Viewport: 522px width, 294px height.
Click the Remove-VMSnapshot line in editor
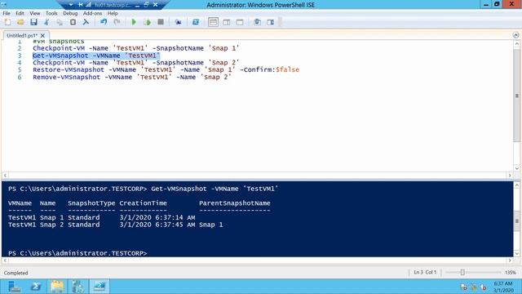(x=132, y=77)
